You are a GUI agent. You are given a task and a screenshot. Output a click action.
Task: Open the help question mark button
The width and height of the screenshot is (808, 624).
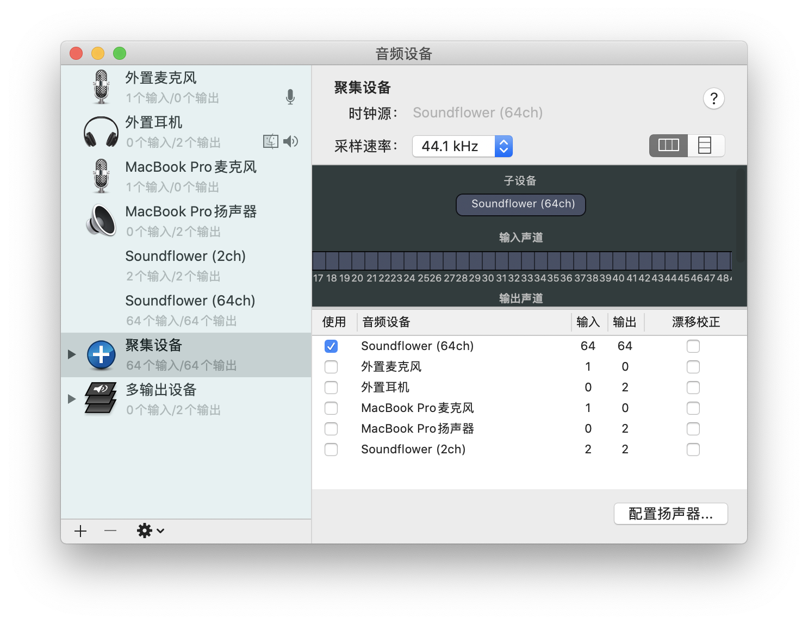coord(713,99)
